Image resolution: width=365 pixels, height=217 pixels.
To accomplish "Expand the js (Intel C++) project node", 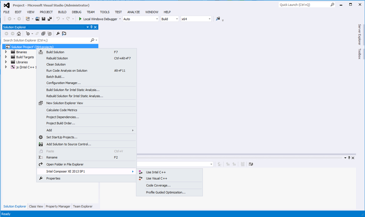I will (6, 67).
